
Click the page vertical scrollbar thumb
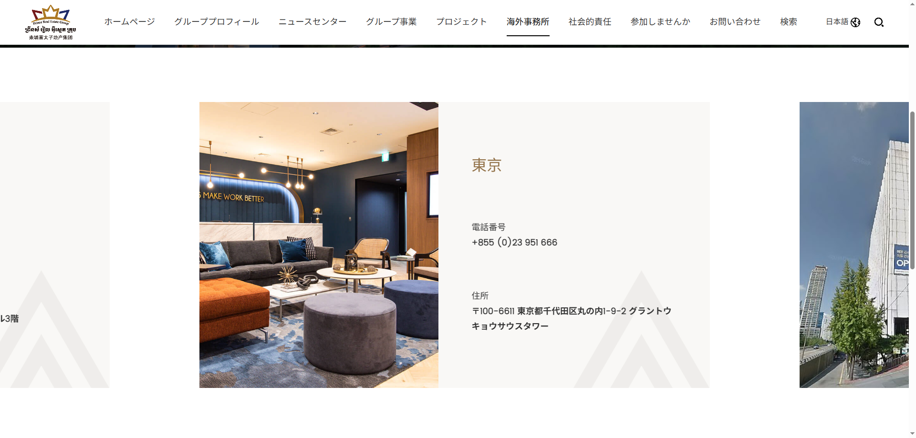tap(912, 191)
